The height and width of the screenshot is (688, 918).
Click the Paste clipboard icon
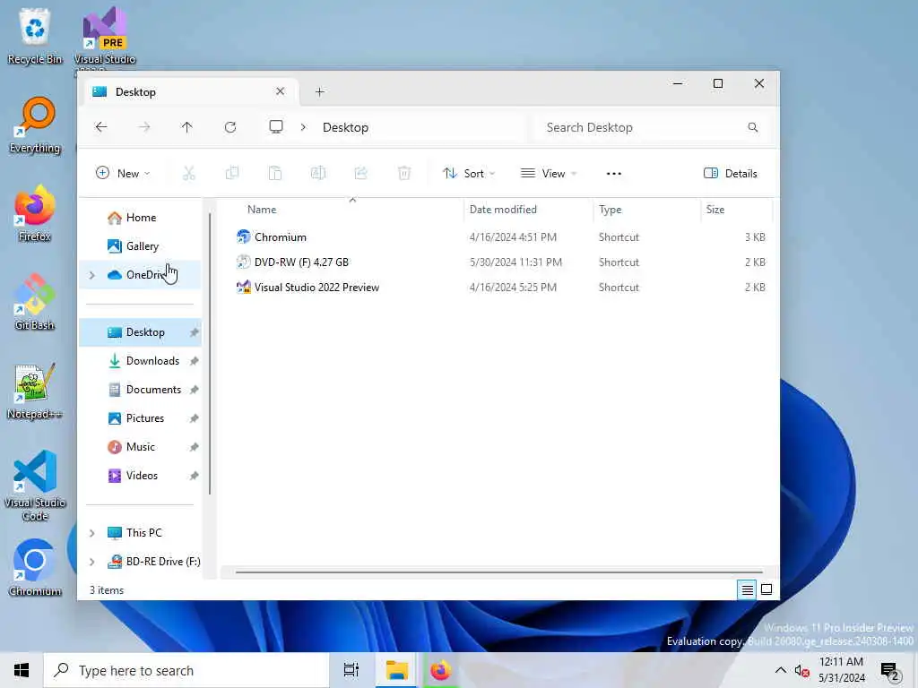click(274, 173)
